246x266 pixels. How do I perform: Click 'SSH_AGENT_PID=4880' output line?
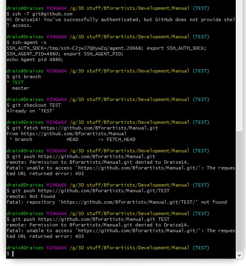65,54
